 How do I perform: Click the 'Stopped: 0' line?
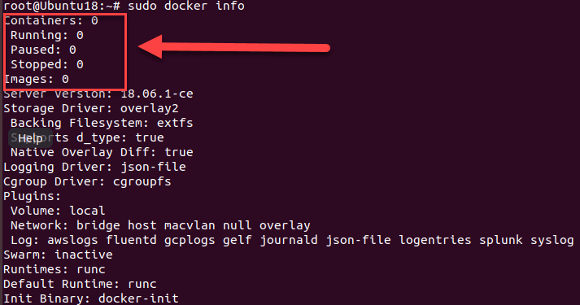[x=47, y=65]
